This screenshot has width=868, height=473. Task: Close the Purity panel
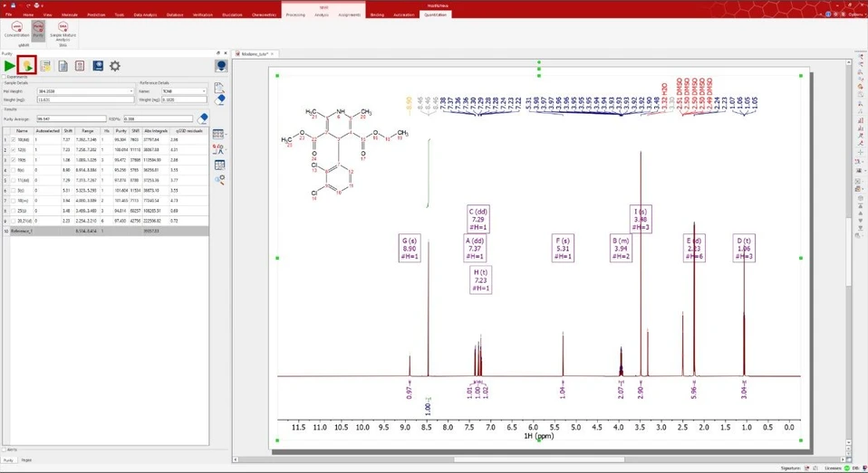[x=226, y=53]
